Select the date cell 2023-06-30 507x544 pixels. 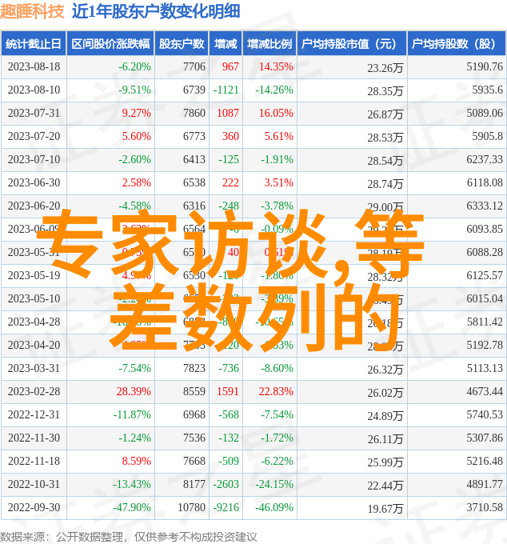(34, 183)
